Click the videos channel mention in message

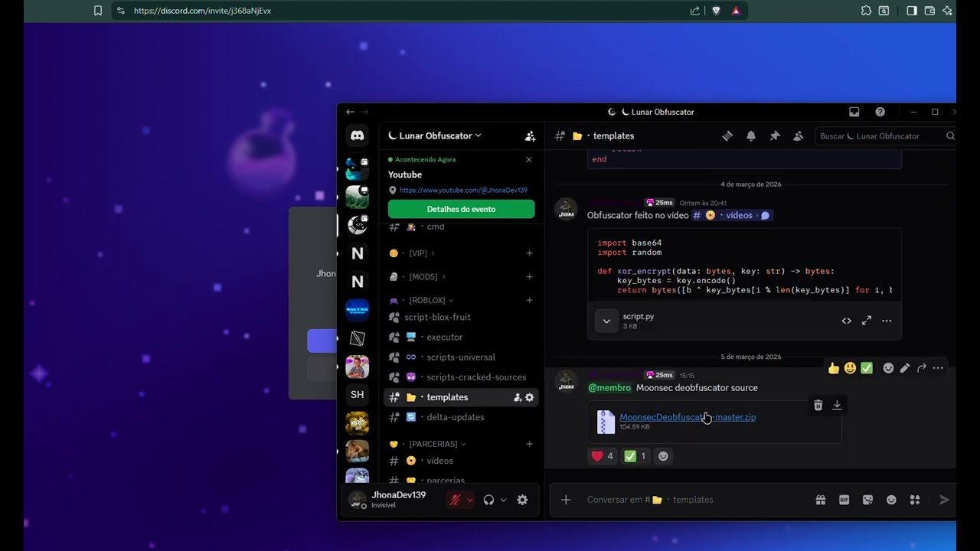731,216
